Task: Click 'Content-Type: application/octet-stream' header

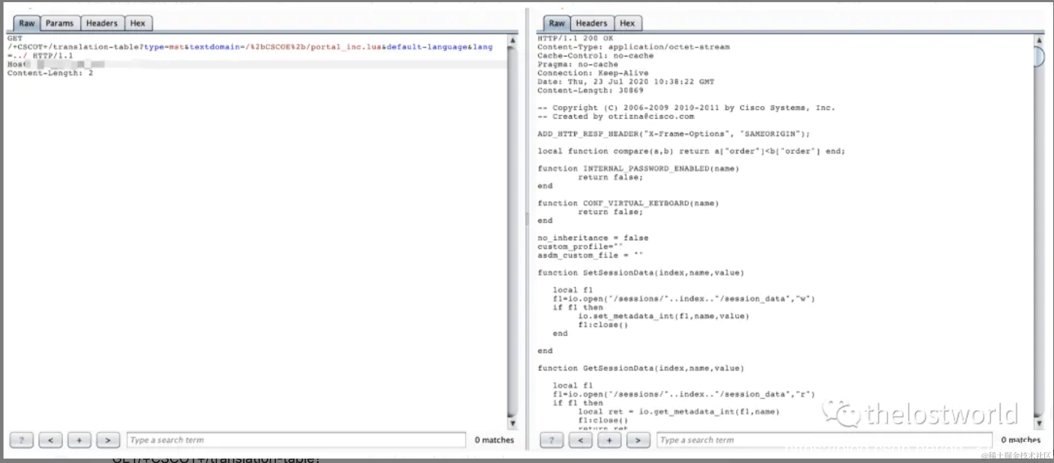Action: [634, 47]
